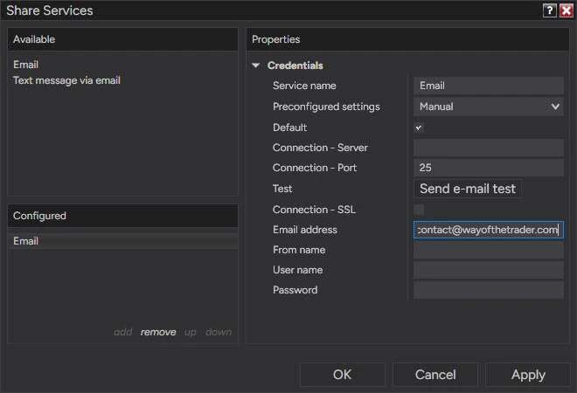Click the Connection - Port field
The image size is (577, 393).
(x=489, y=168)
